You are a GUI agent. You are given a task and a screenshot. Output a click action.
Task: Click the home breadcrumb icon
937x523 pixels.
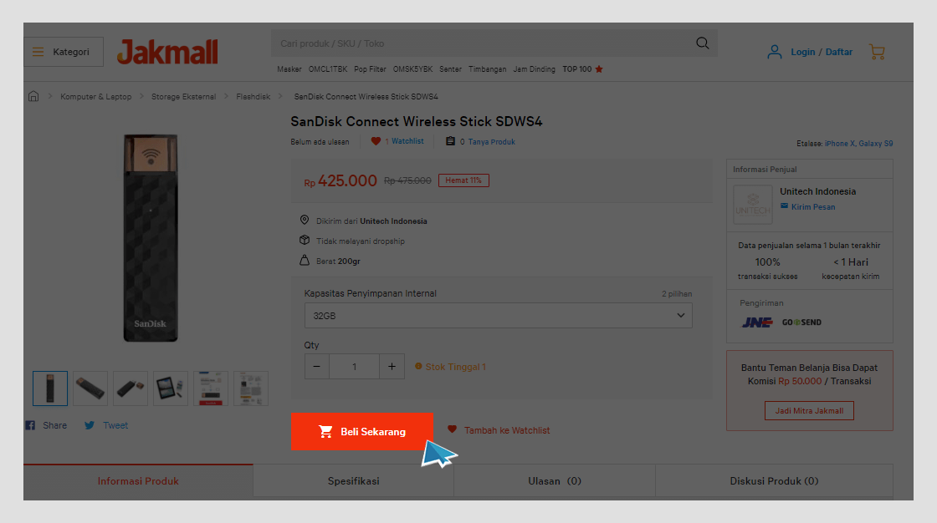[33, 96]
